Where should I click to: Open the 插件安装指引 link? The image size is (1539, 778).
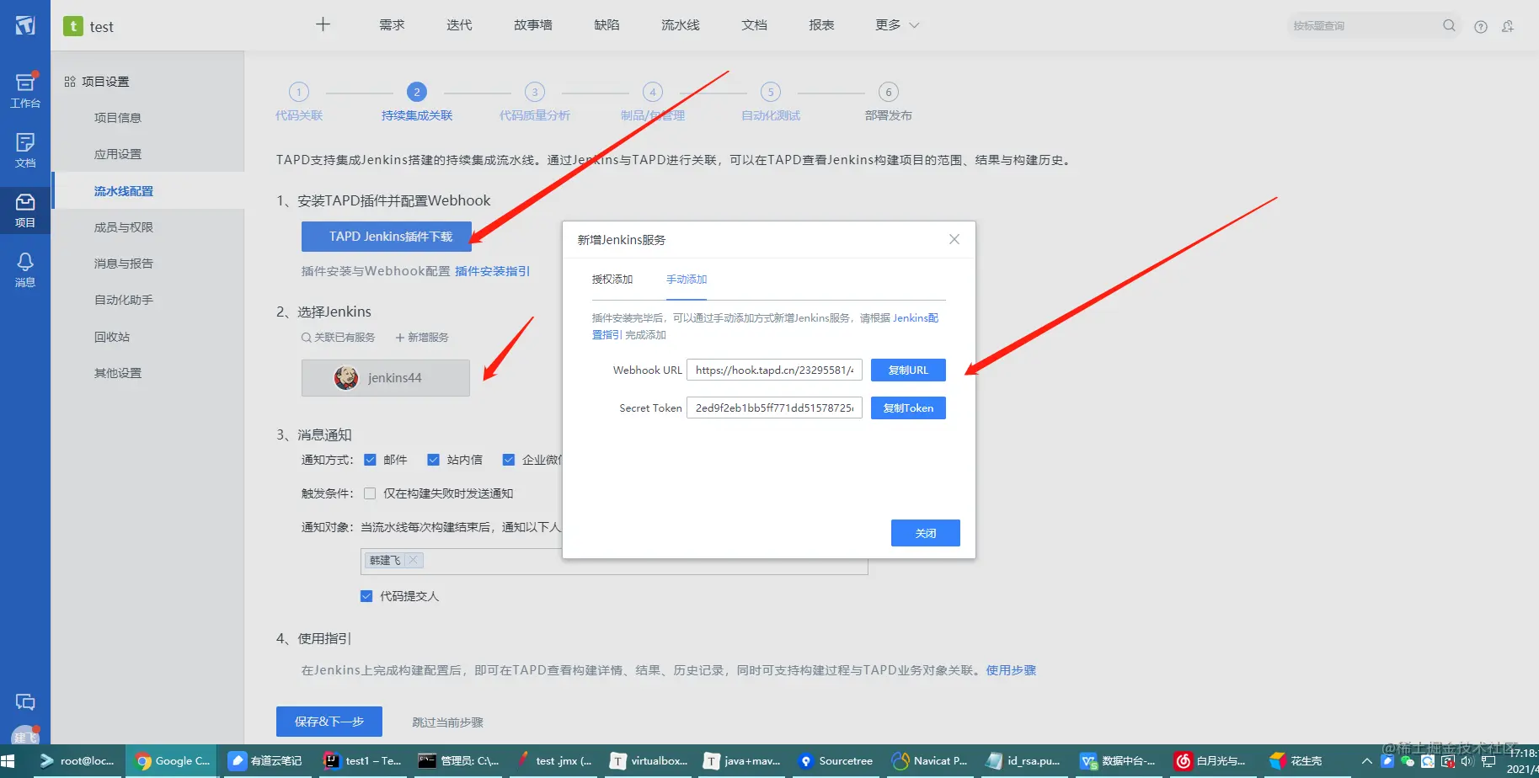pos(493,271)
